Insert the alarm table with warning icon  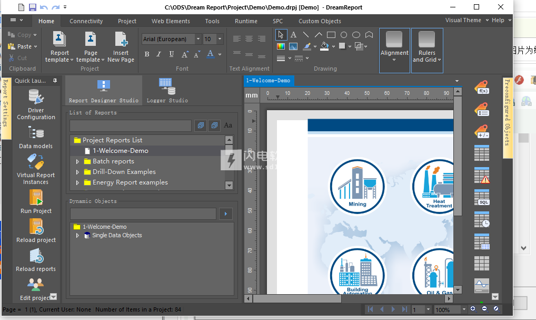click(482, 175)
